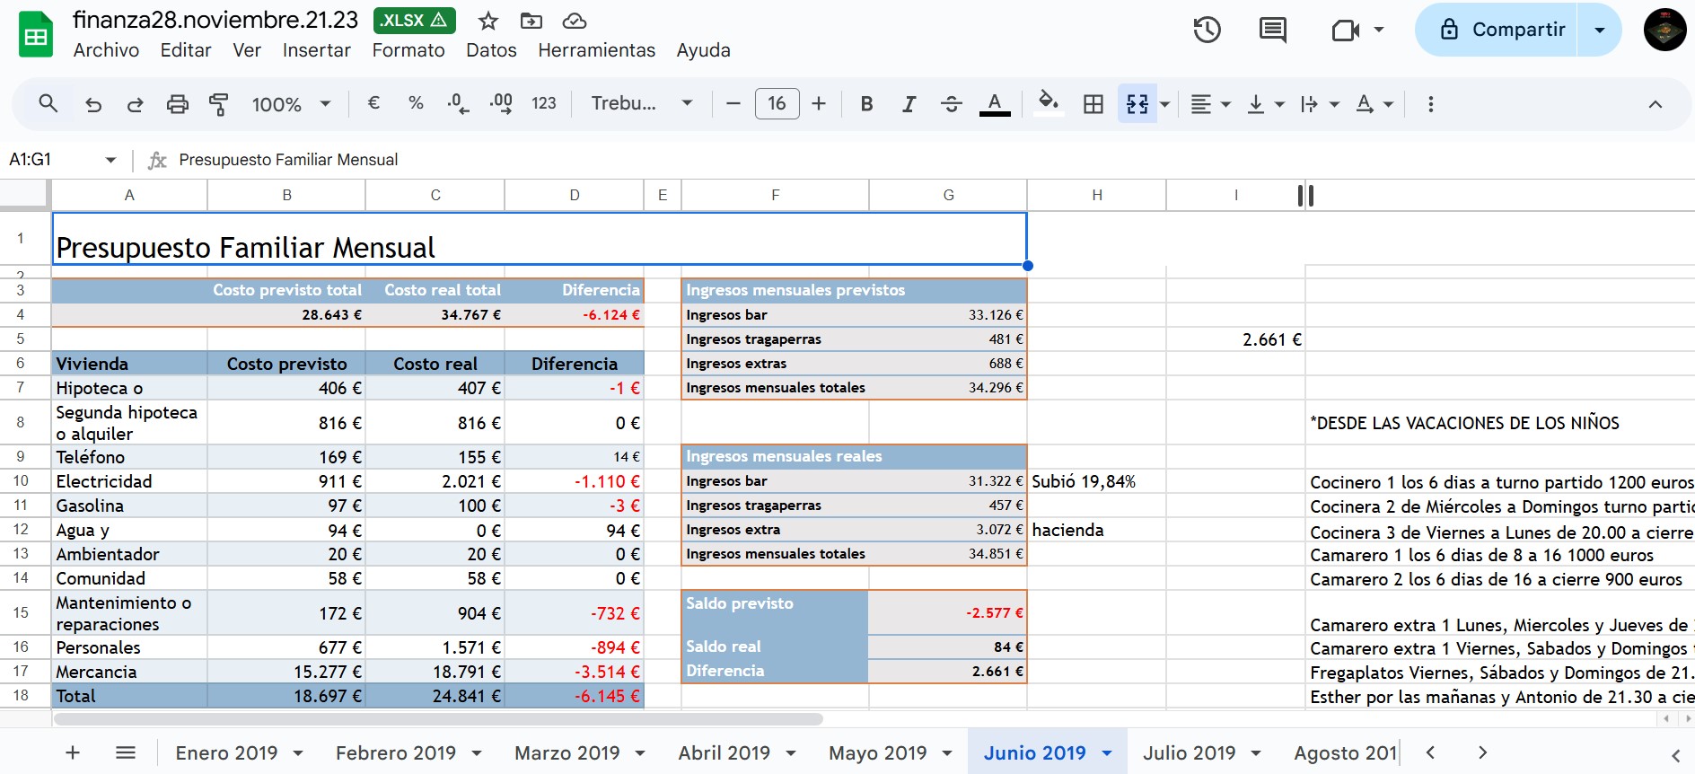Star this document as favorite
1695x774 pixels.
(x=487, y=21)
